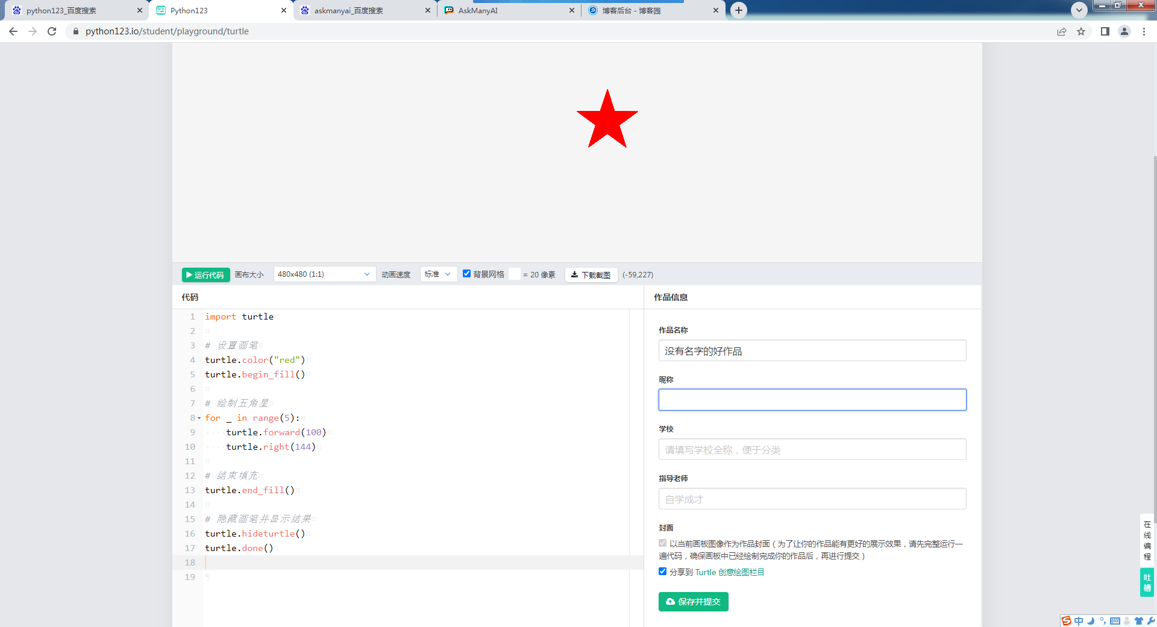The width and height of the screenshot is (1157, 627).
Task: Close the askmanyai_百度搜索 tab
Action: 428,10
